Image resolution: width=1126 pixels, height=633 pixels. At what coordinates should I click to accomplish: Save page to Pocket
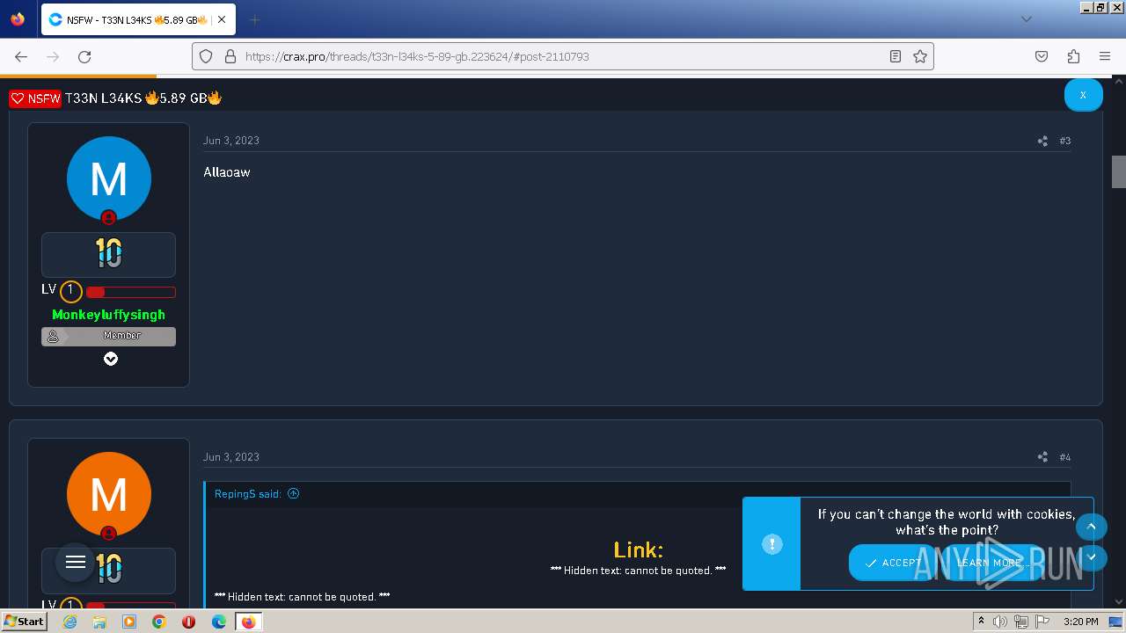click(x=1042, y=56)
